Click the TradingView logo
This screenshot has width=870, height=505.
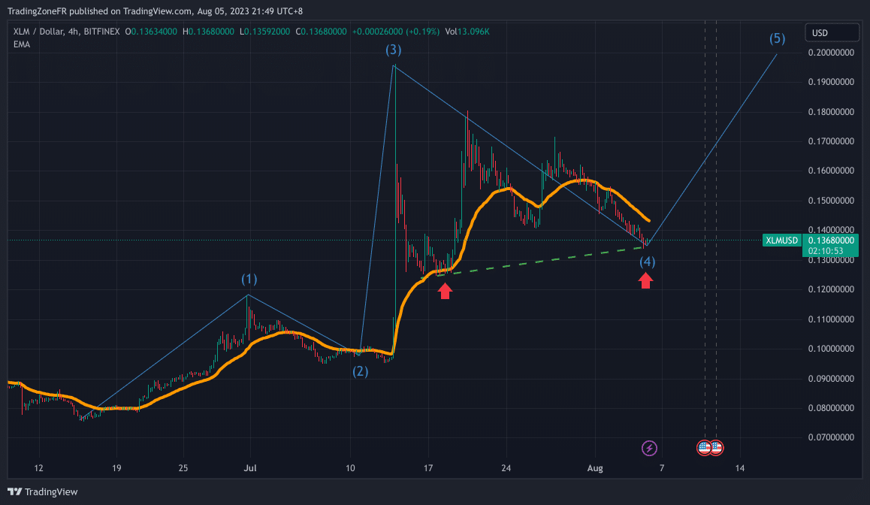tap(43, 491)
